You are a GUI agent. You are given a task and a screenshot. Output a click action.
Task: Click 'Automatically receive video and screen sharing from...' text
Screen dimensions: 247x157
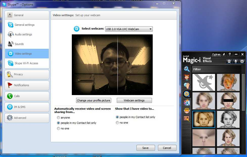click(x=82, y=110)
